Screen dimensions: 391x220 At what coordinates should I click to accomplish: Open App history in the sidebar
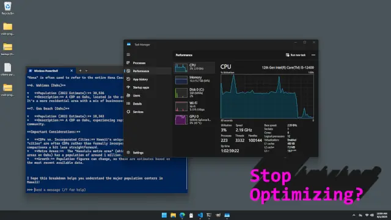[x=140, y=79]
